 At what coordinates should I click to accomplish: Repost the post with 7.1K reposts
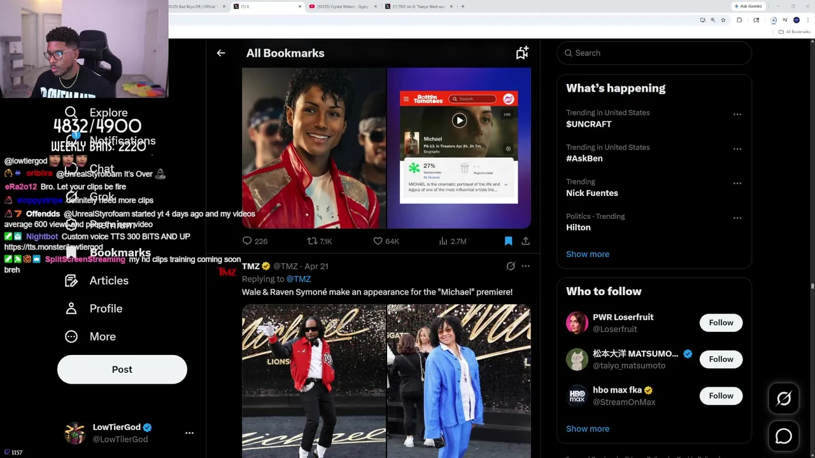(320, 241)
